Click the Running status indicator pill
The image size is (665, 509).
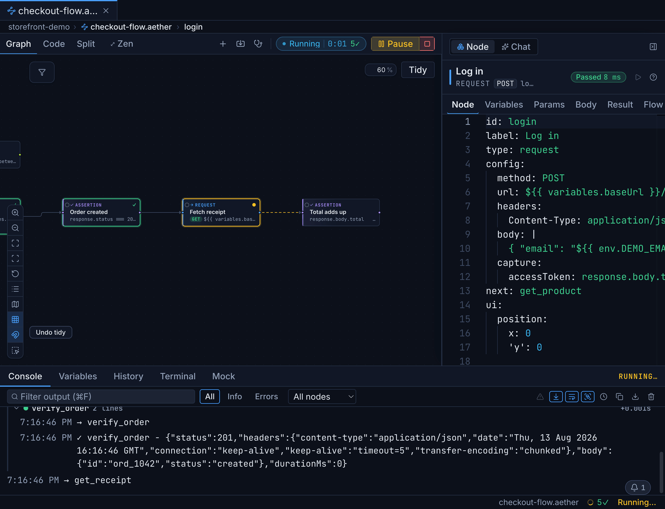point(321,44)
